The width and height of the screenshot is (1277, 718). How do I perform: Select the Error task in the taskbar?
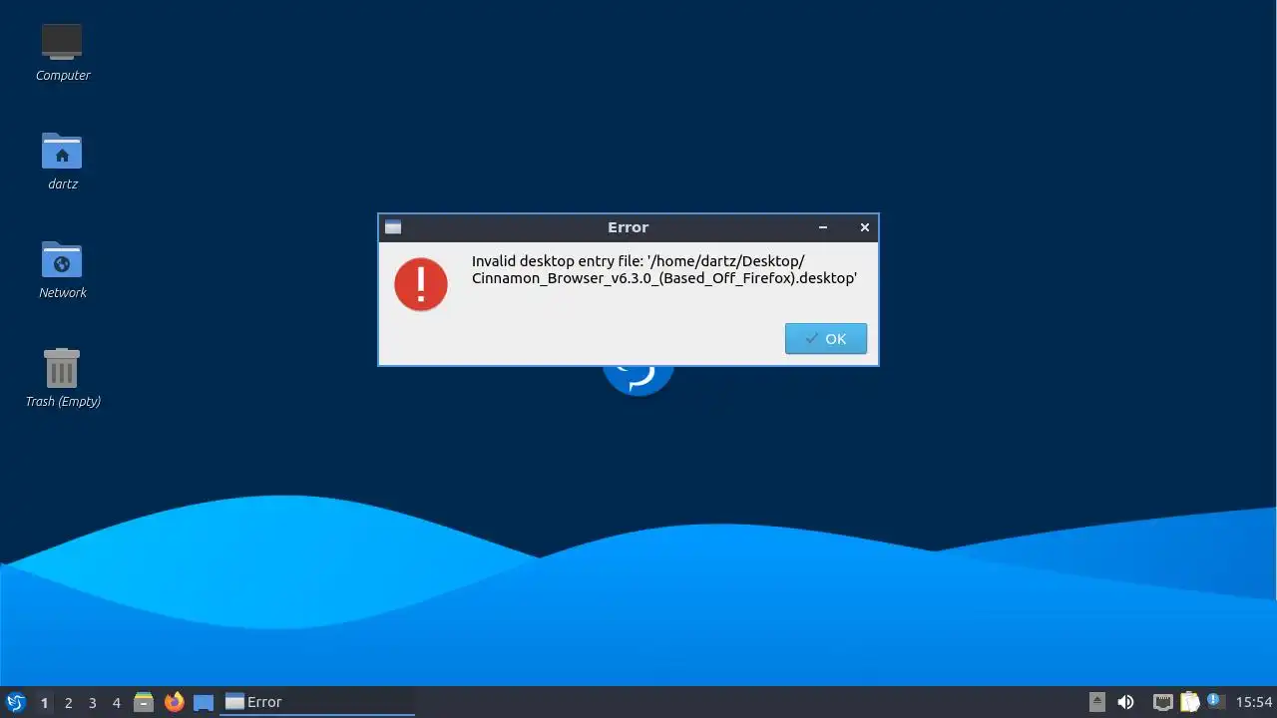click(x=317, y=702)
